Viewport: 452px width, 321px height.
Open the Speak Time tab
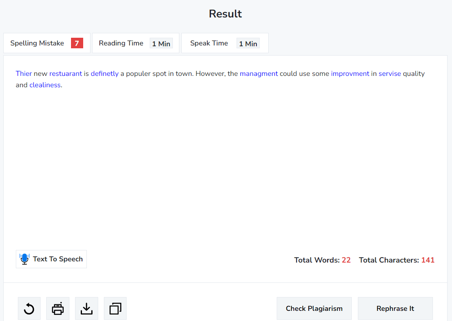209,43
